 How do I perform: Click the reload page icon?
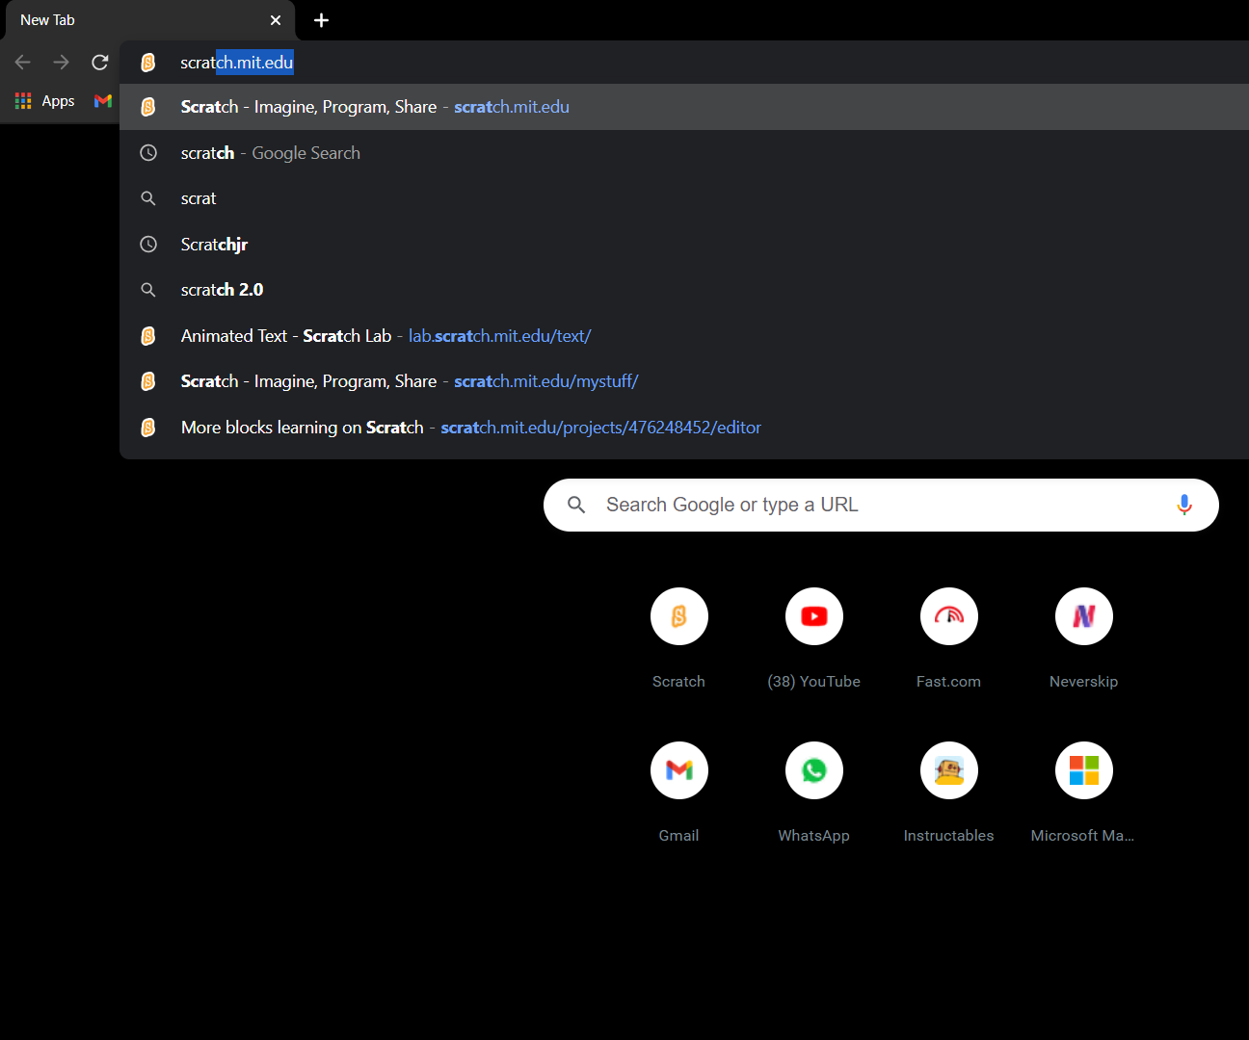pyautogui.click(x=100, y=63)
